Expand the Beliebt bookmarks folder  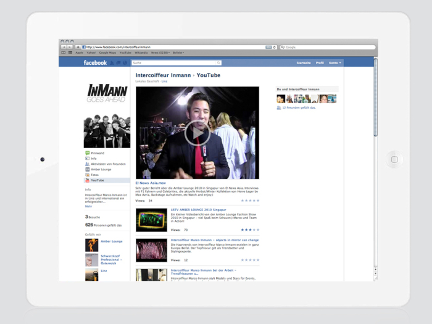pyautogui.click(x=178, y=52)
